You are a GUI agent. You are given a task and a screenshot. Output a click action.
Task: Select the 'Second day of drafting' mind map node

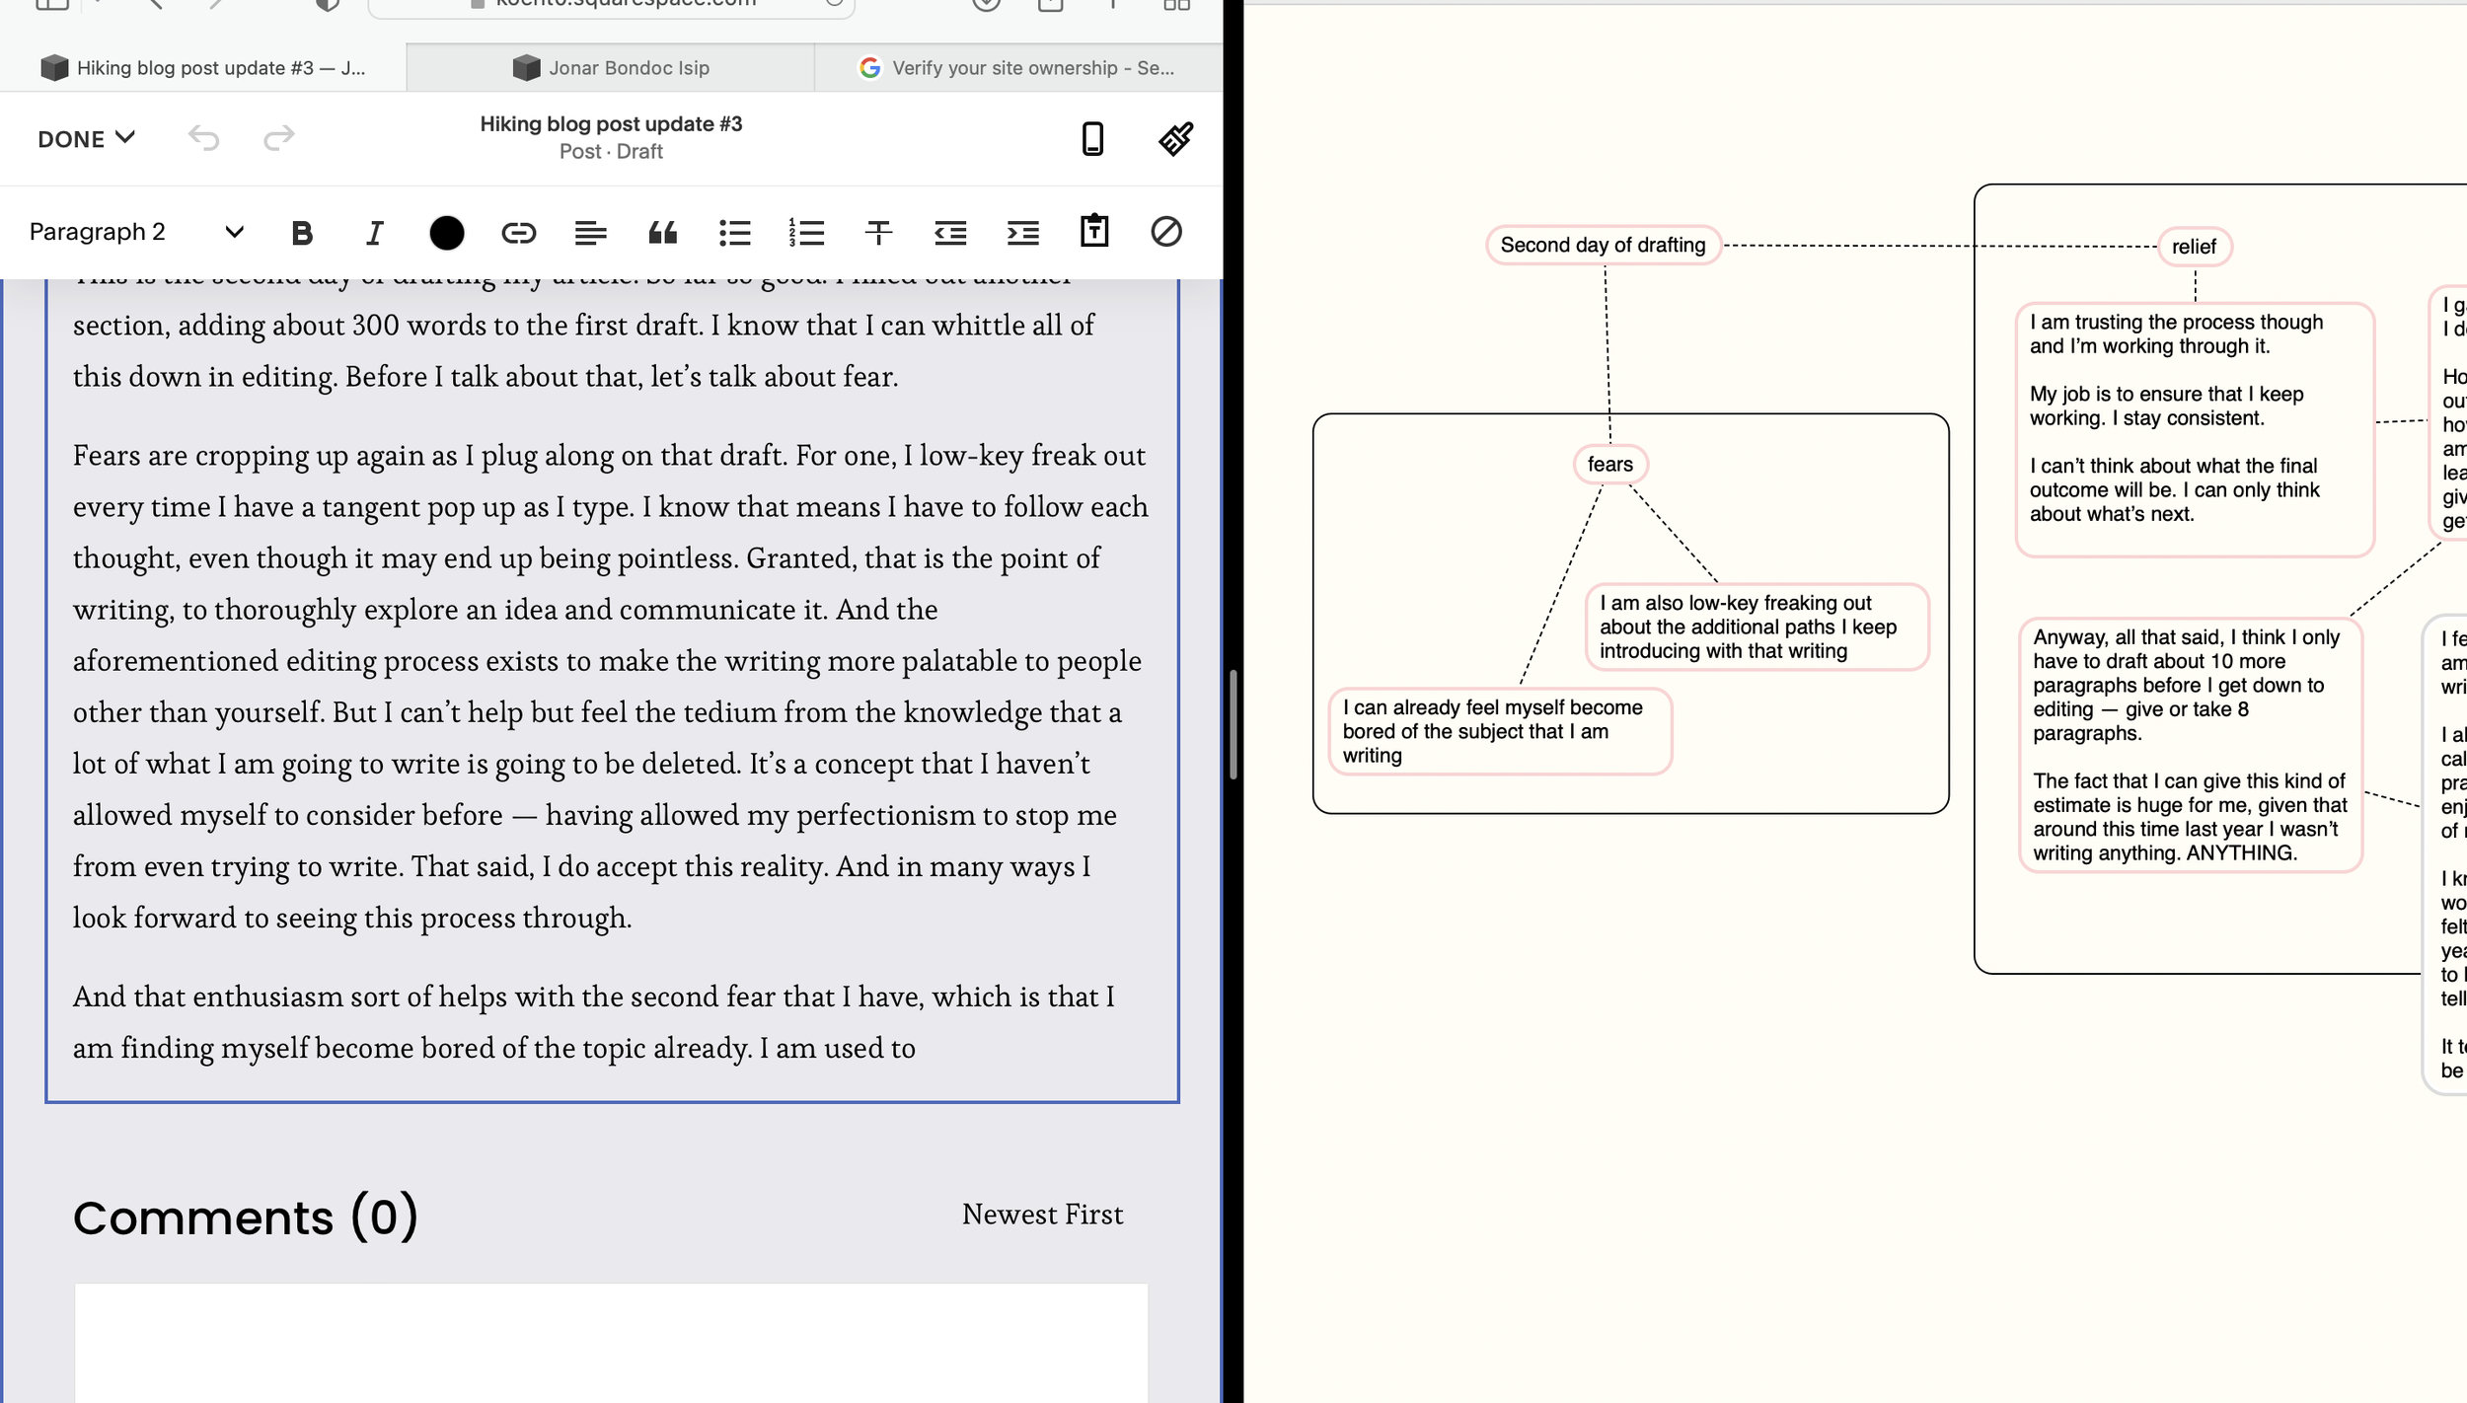pyautogui.click(x=1604, y=245)
